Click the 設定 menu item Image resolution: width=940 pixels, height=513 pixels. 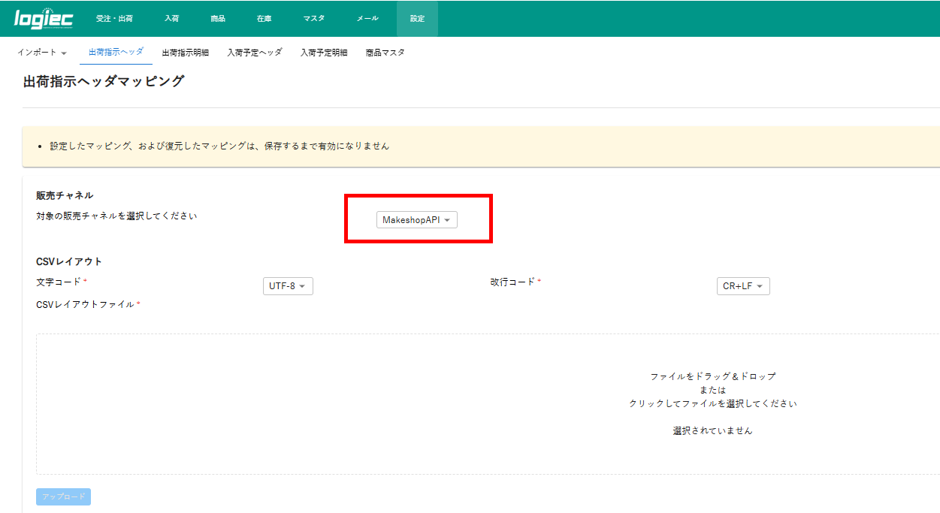pyautogui.click(x=417, y=19)
